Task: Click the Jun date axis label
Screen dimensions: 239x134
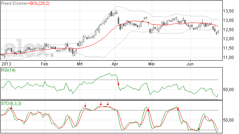Action: [x=190, y=64]
